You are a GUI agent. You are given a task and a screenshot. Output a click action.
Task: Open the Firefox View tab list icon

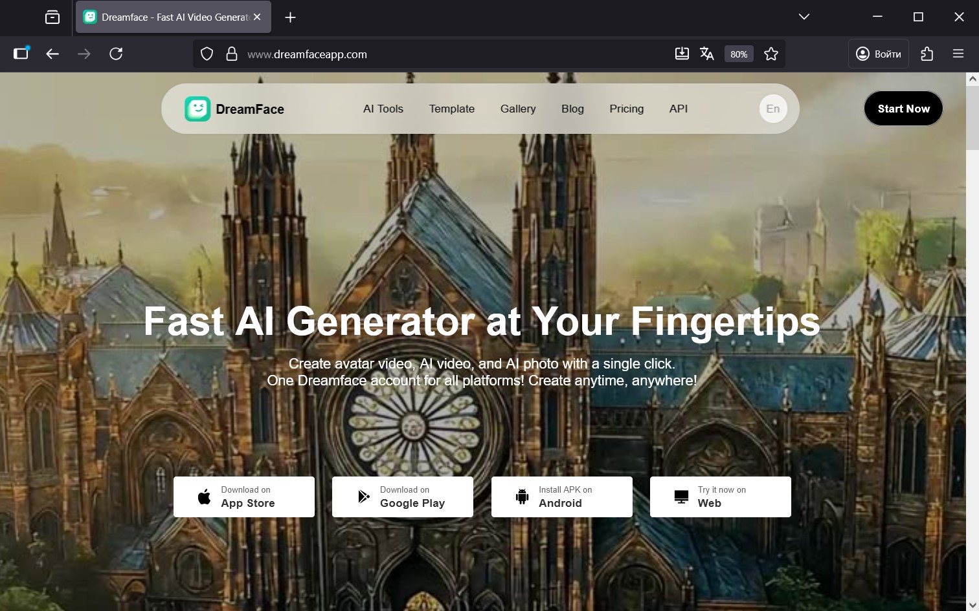52,17
